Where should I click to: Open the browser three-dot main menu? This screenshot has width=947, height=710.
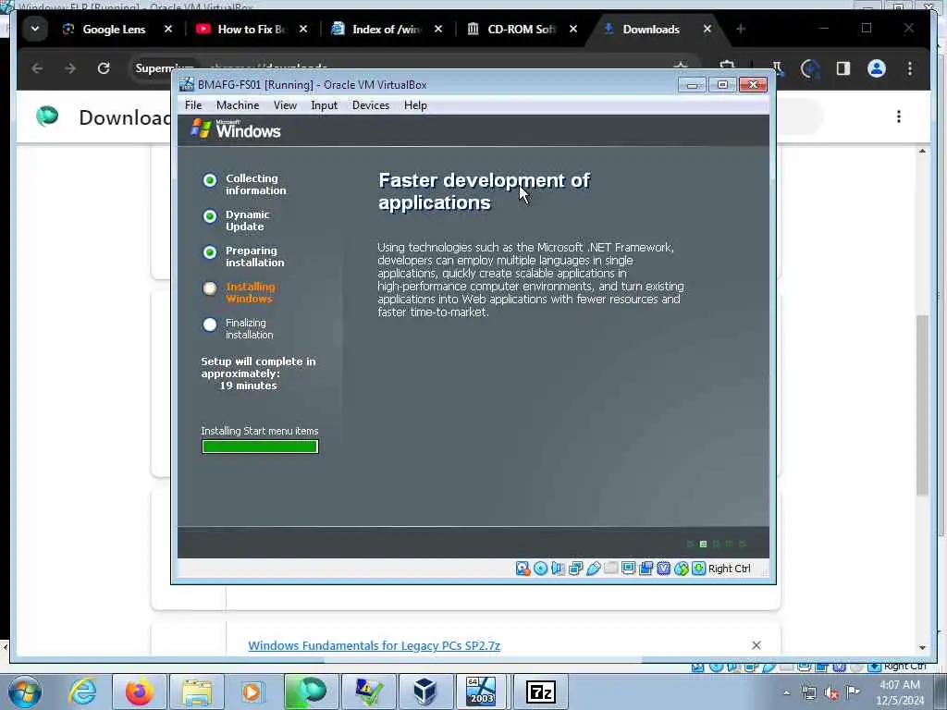coord(910,68)
